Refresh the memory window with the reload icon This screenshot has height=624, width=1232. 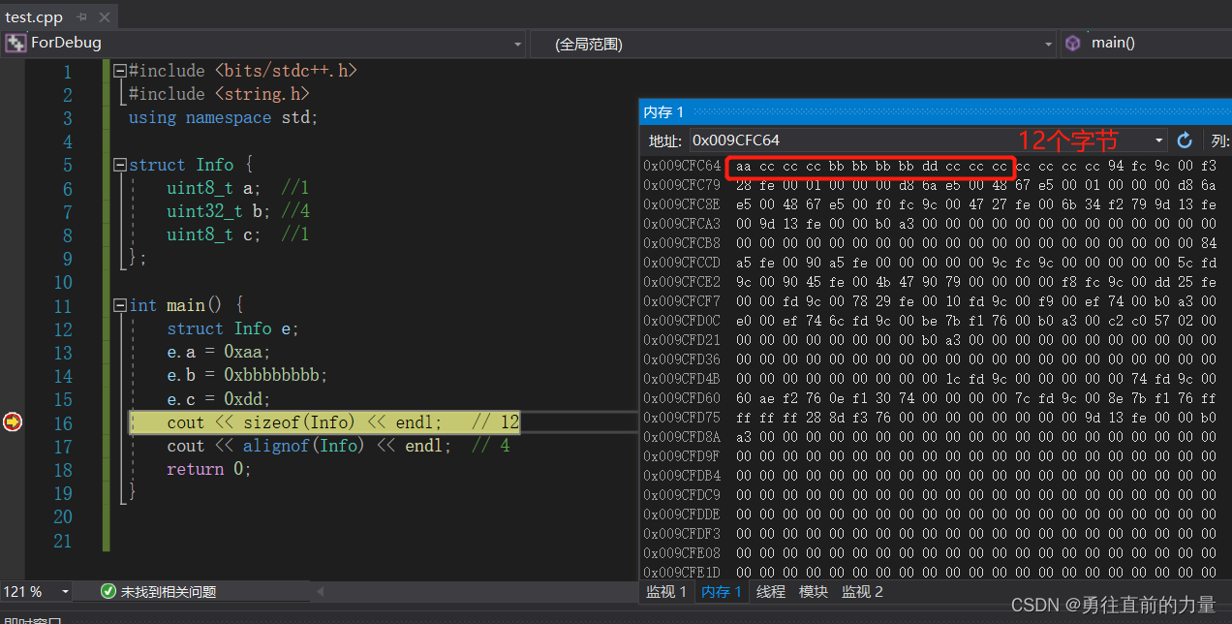[1185, 140]
